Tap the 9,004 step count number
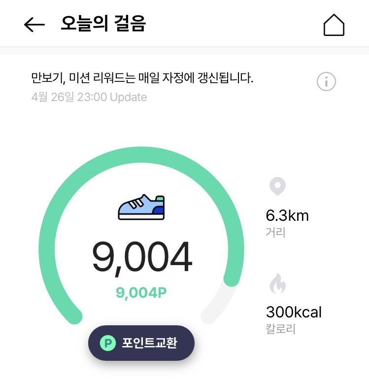The image size is (369, 381). point(142,257)
